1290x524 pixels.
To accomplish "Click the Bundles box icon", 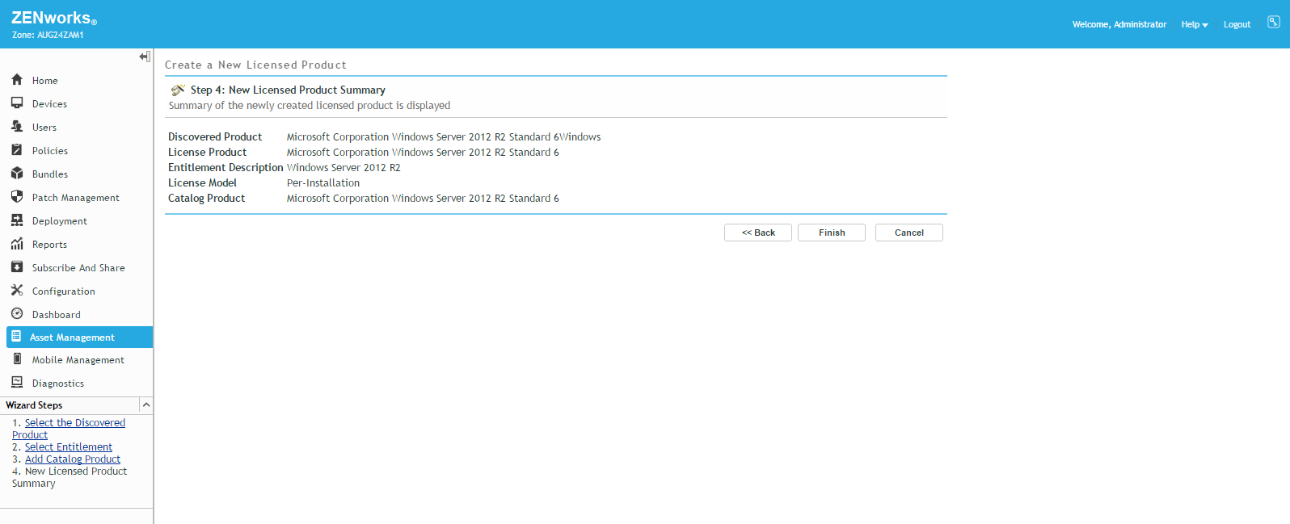I will click(x=17, y=174).
